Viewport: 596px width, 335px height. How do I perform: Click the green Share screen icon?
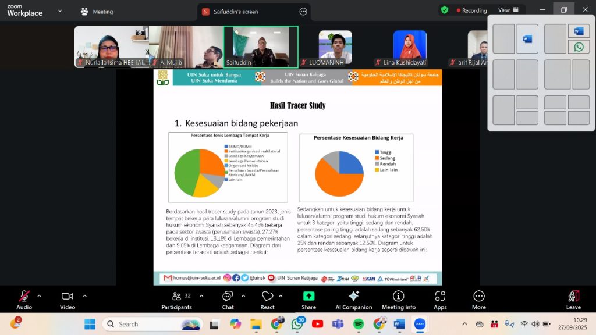308,296
